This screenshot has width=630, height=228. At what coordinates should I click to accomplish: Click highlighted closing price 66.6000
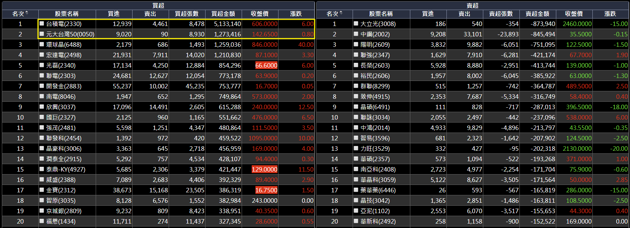coord(266,65)
